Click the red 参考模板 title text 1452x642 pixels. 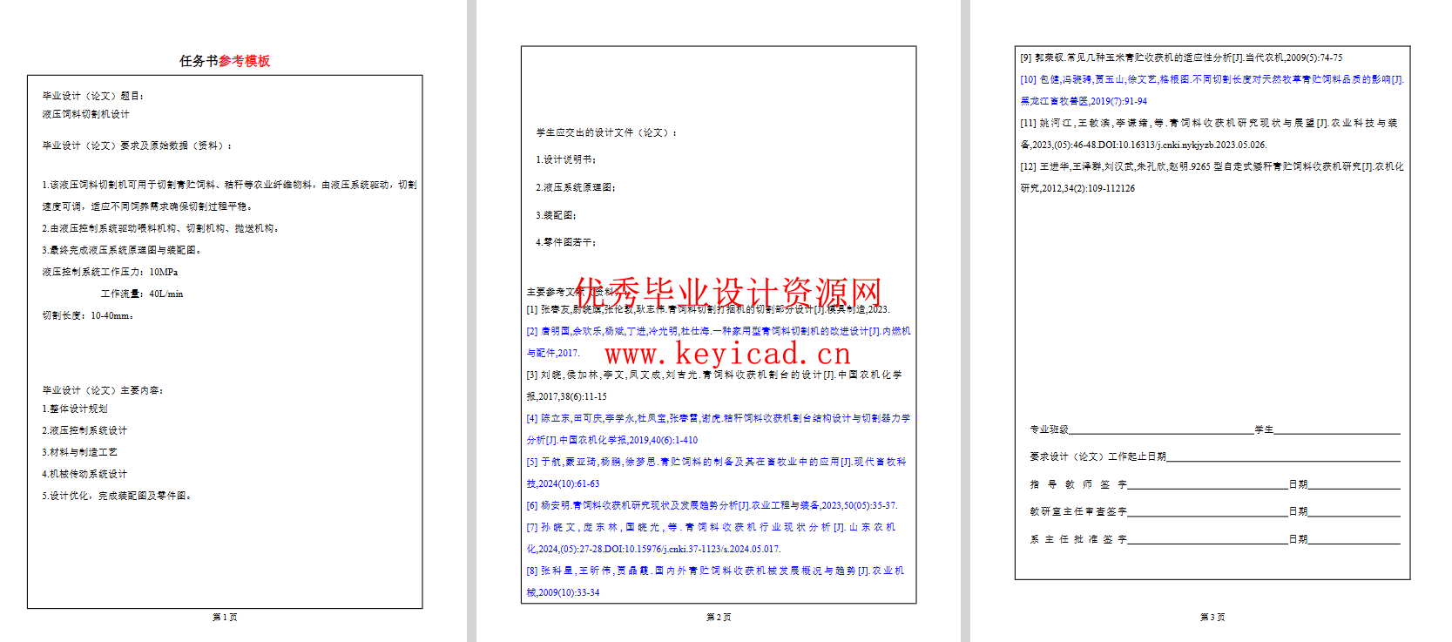coord(244,61)
